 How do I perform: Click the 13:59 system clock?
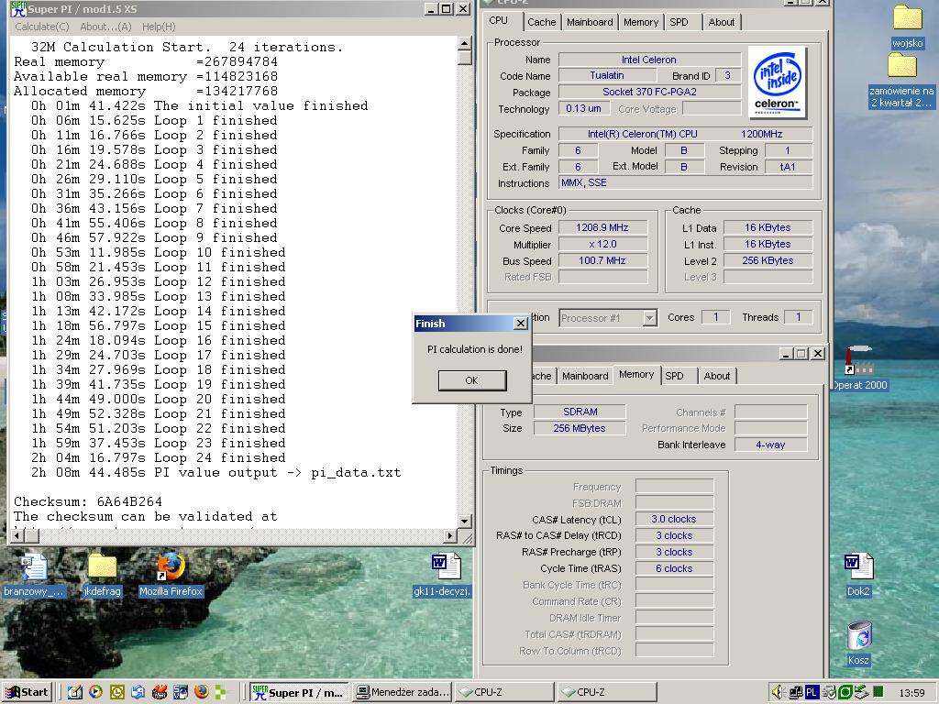tap(912, 693)
